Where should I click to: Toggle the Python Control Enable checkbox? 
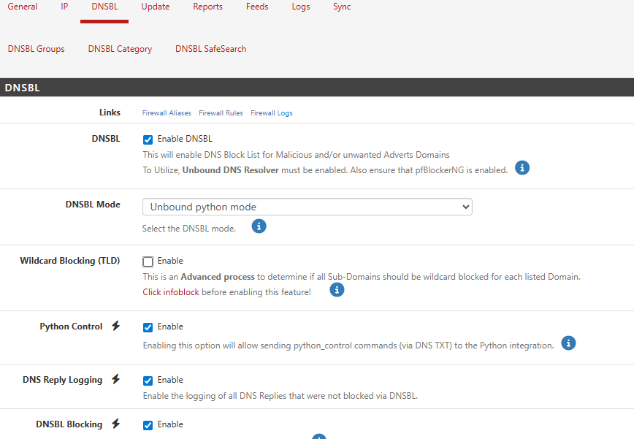tap(148, 327)
